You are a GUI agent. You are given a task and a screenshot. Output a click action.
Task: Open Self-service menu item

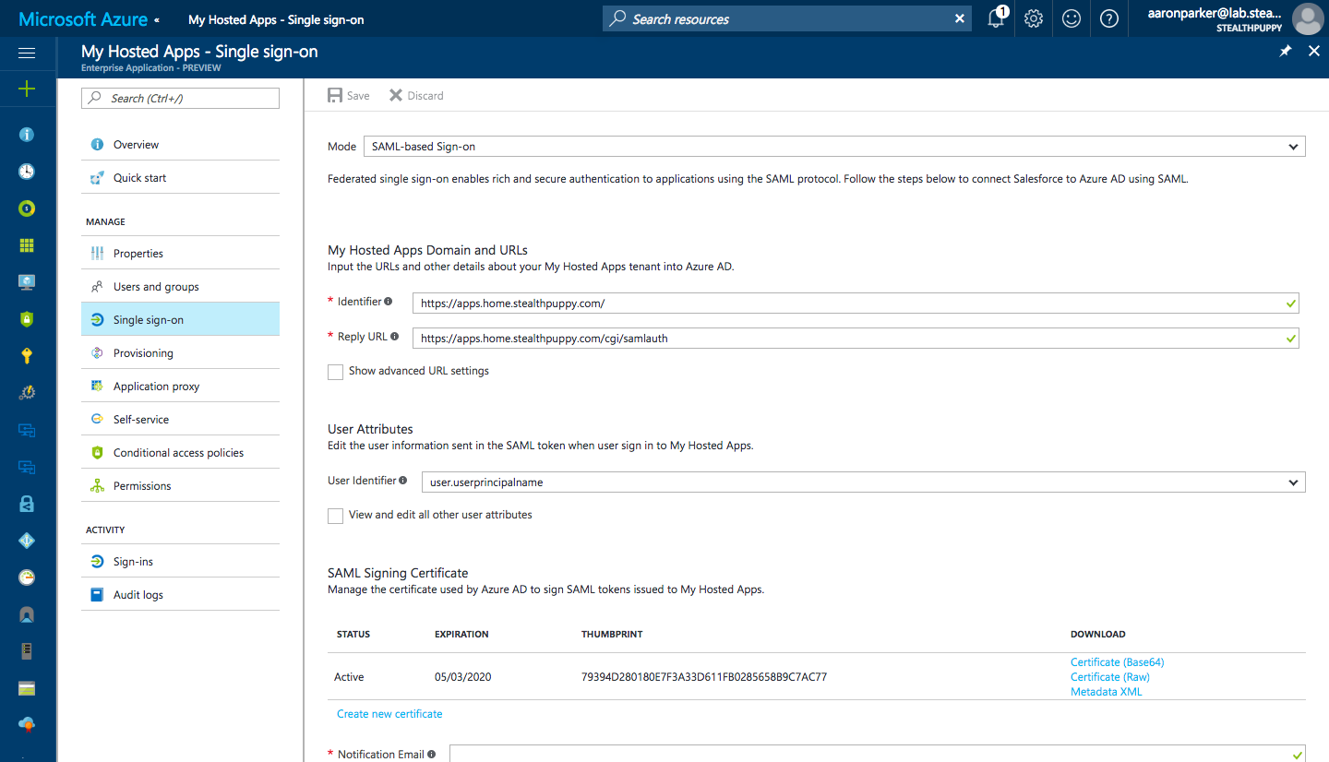pos(180,420)
